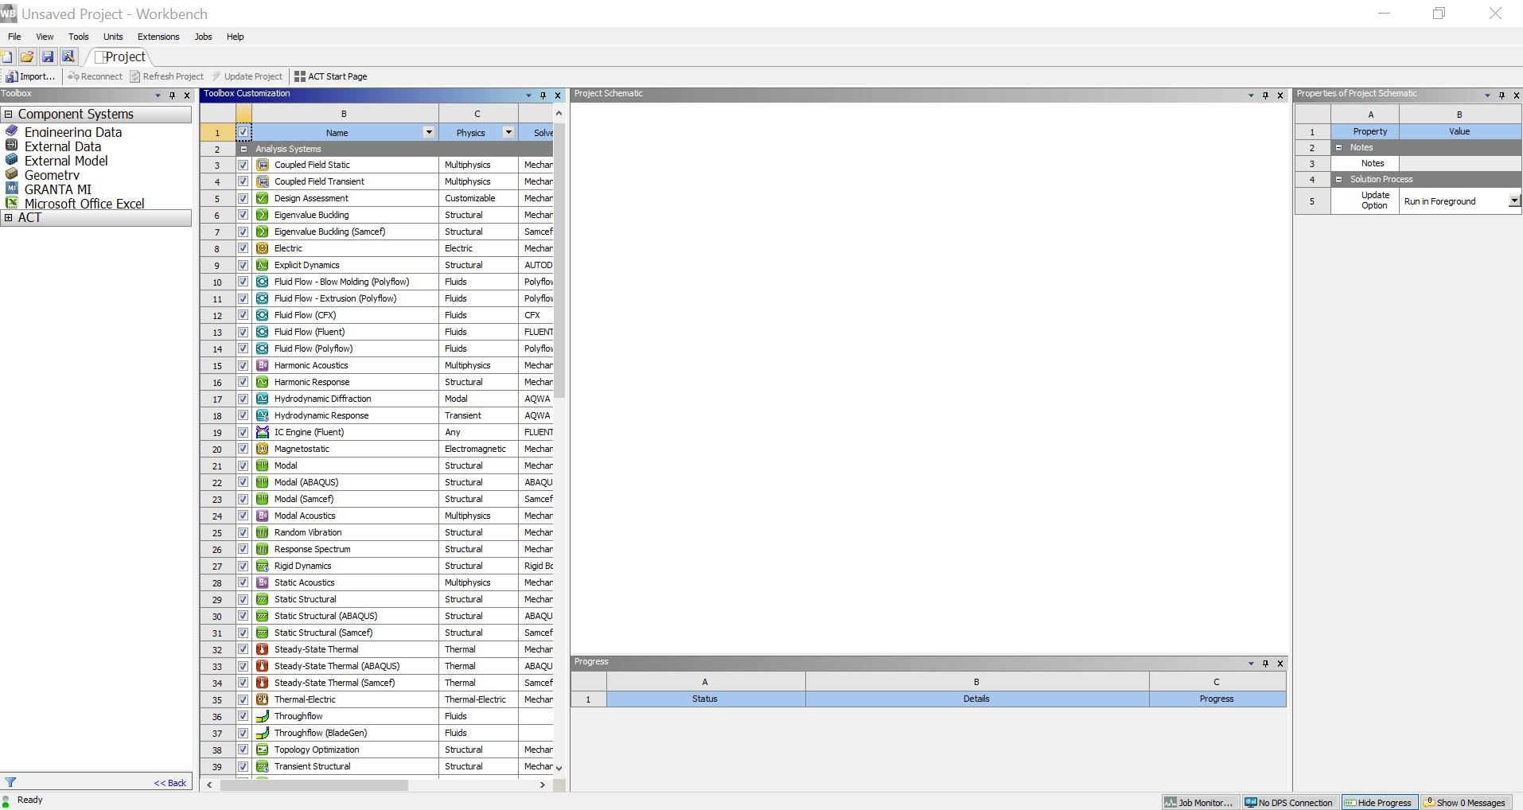Click the Electric analysis icon
1523x810 pixels.
[x=262, y=248]
